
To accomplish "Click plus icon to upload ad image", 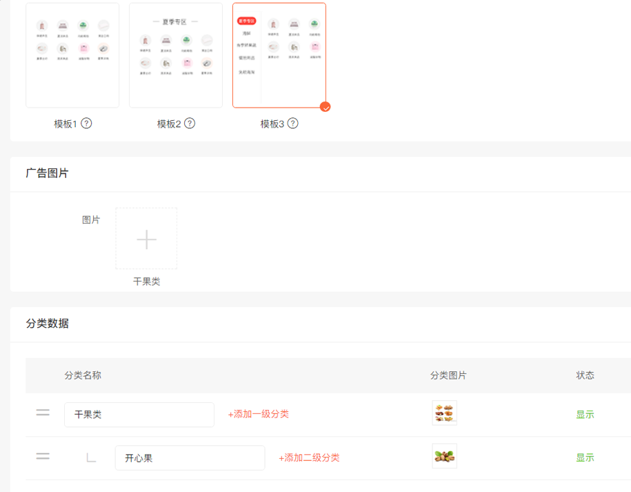I will [x=146, y=239].
